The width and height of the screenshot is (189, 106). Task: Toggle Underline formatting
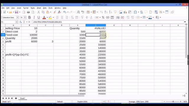coord(39,17)
